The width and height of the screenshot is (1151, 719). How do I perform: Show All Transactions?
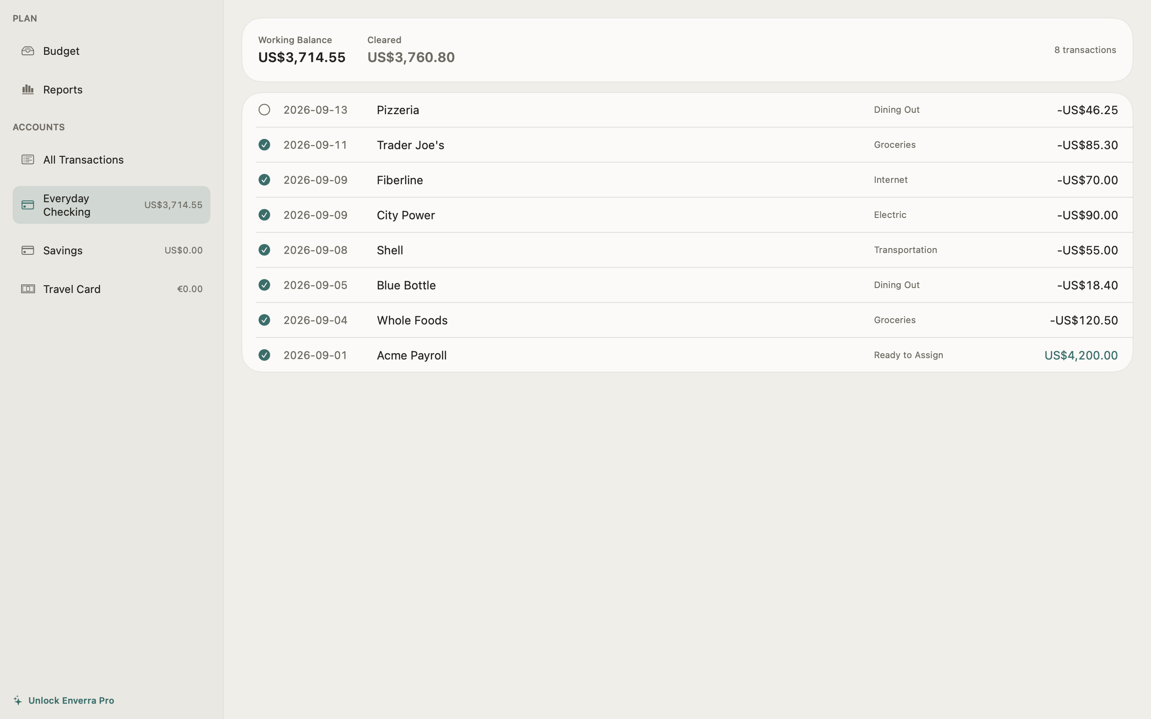[x=112, y=160]
